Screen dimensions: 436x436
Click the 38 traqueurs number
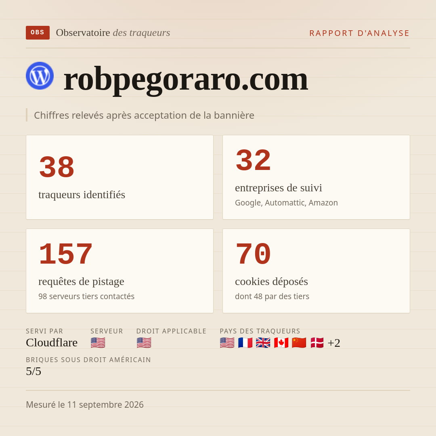click(57, 167)
